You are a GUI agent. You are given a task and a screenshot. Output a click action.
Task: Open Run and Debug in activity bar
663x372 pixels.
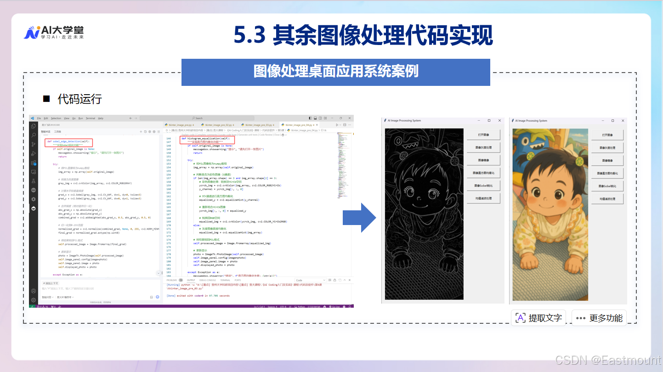[33, 153]
